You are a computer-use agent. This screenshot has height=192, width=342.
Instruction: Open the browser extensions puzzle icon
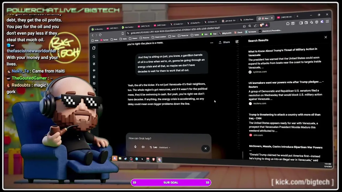(x=288, y=23)
